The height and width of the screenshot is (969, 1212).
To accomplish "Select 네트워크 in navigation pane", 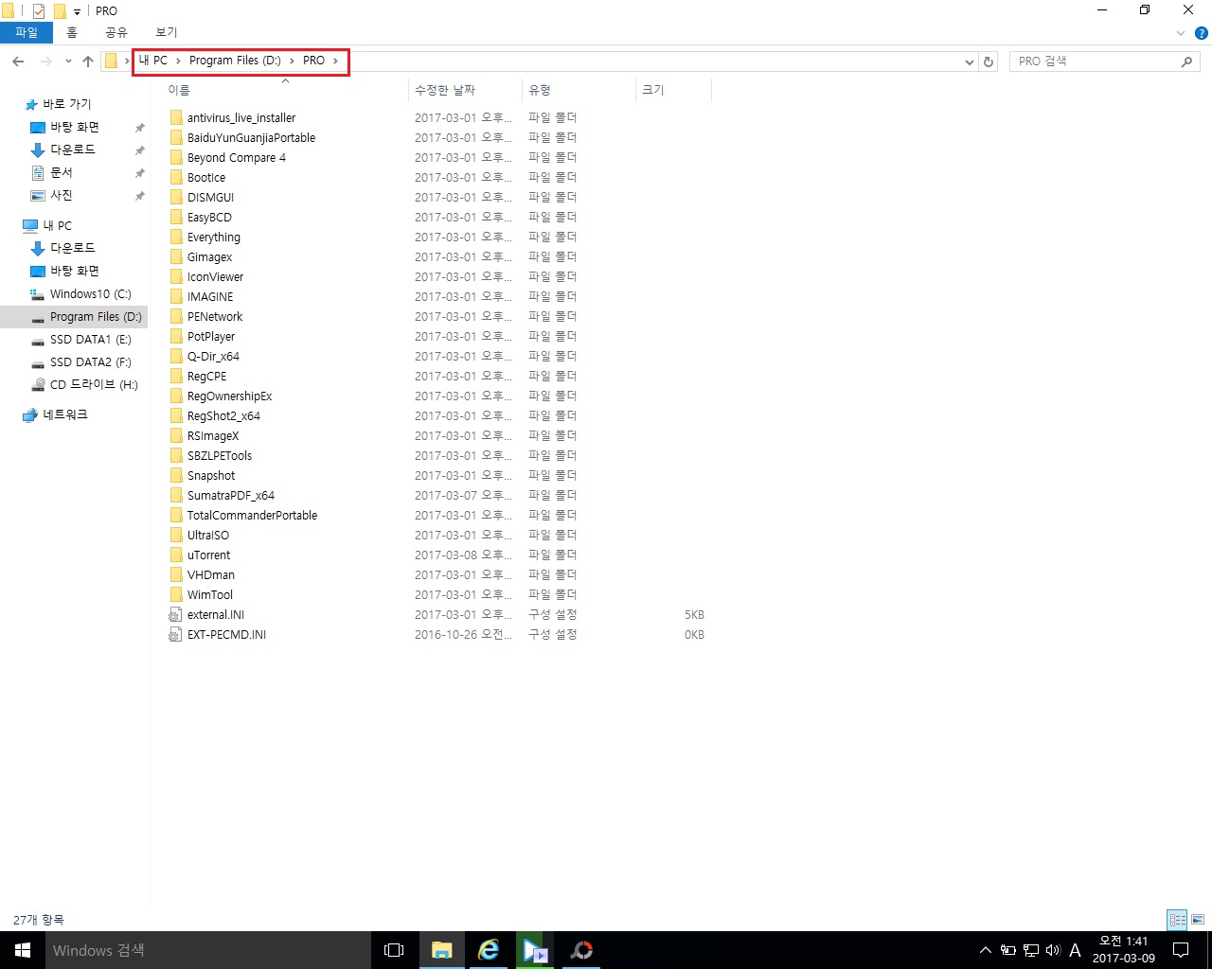I will coord(65,414).
